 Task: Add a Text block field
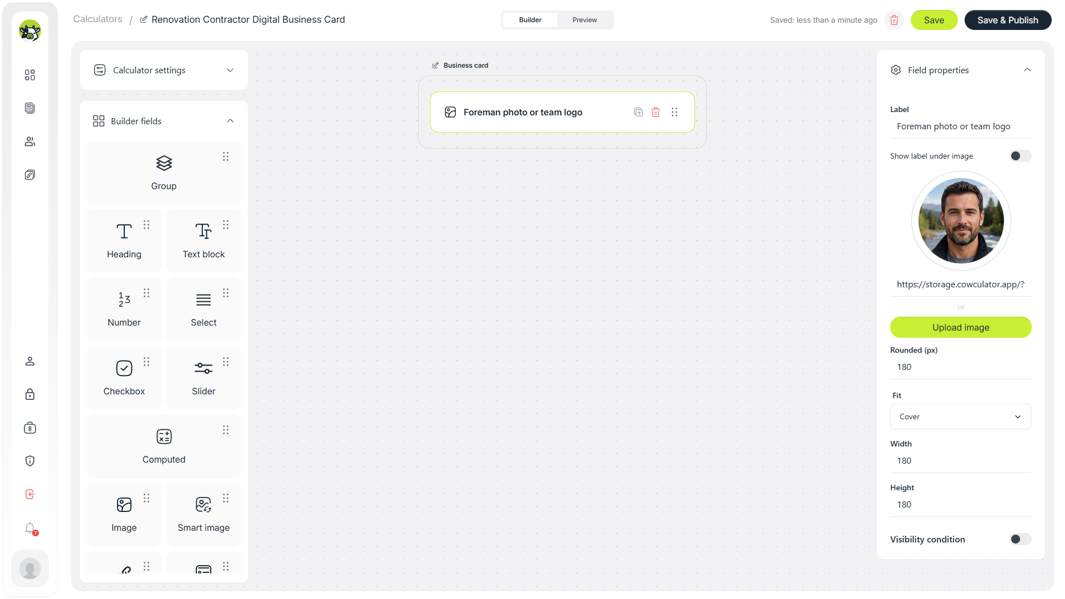pos(204,241)
